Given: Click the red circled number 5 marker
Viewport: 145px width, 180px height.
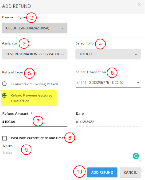Looking at the screenshot, I should pyautogui.click(x=29, y=73).
